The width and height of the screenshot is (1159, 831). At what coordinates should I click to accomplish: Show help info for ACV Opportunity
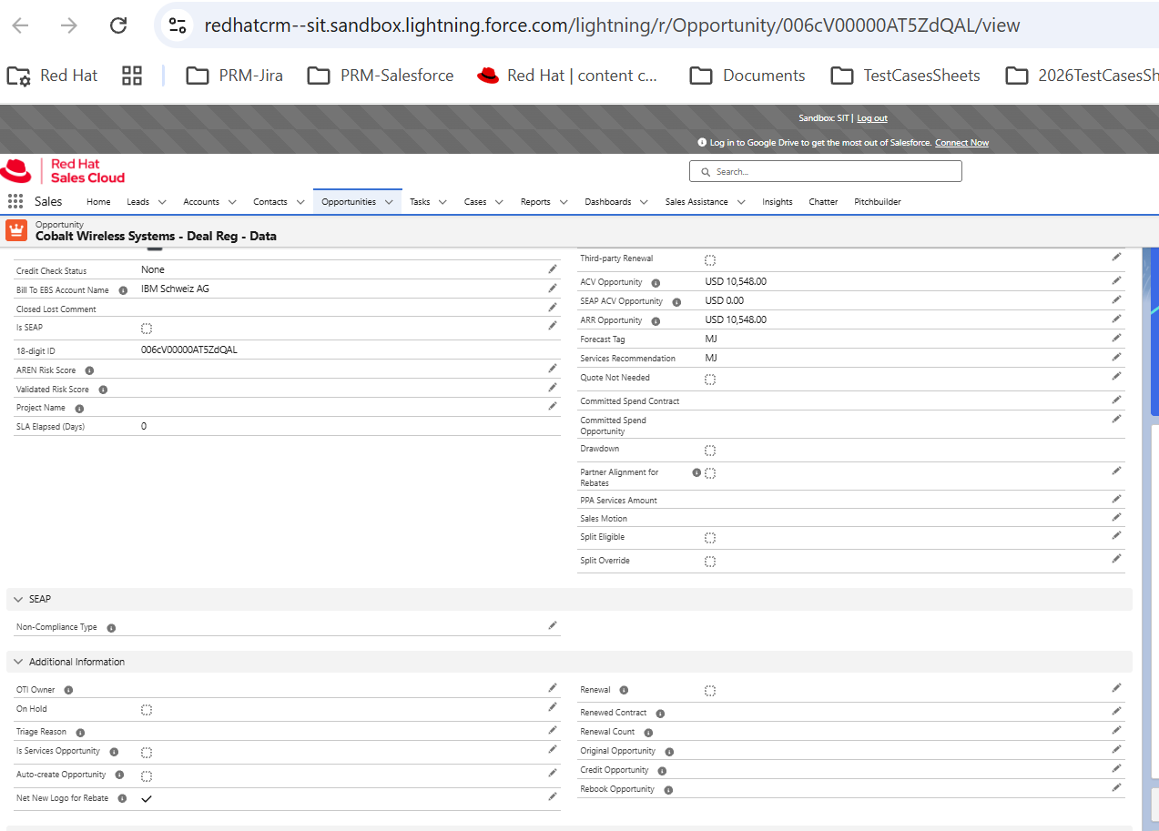656,283
